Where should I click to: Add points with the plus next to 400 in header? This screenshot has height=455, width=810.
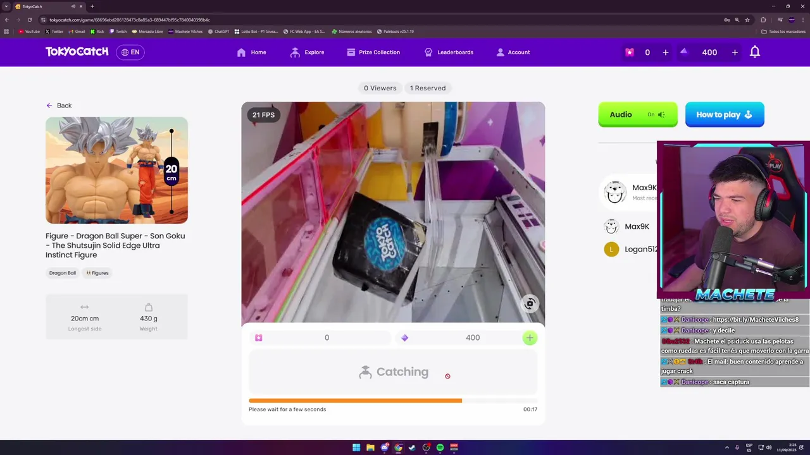coord(735,52)
